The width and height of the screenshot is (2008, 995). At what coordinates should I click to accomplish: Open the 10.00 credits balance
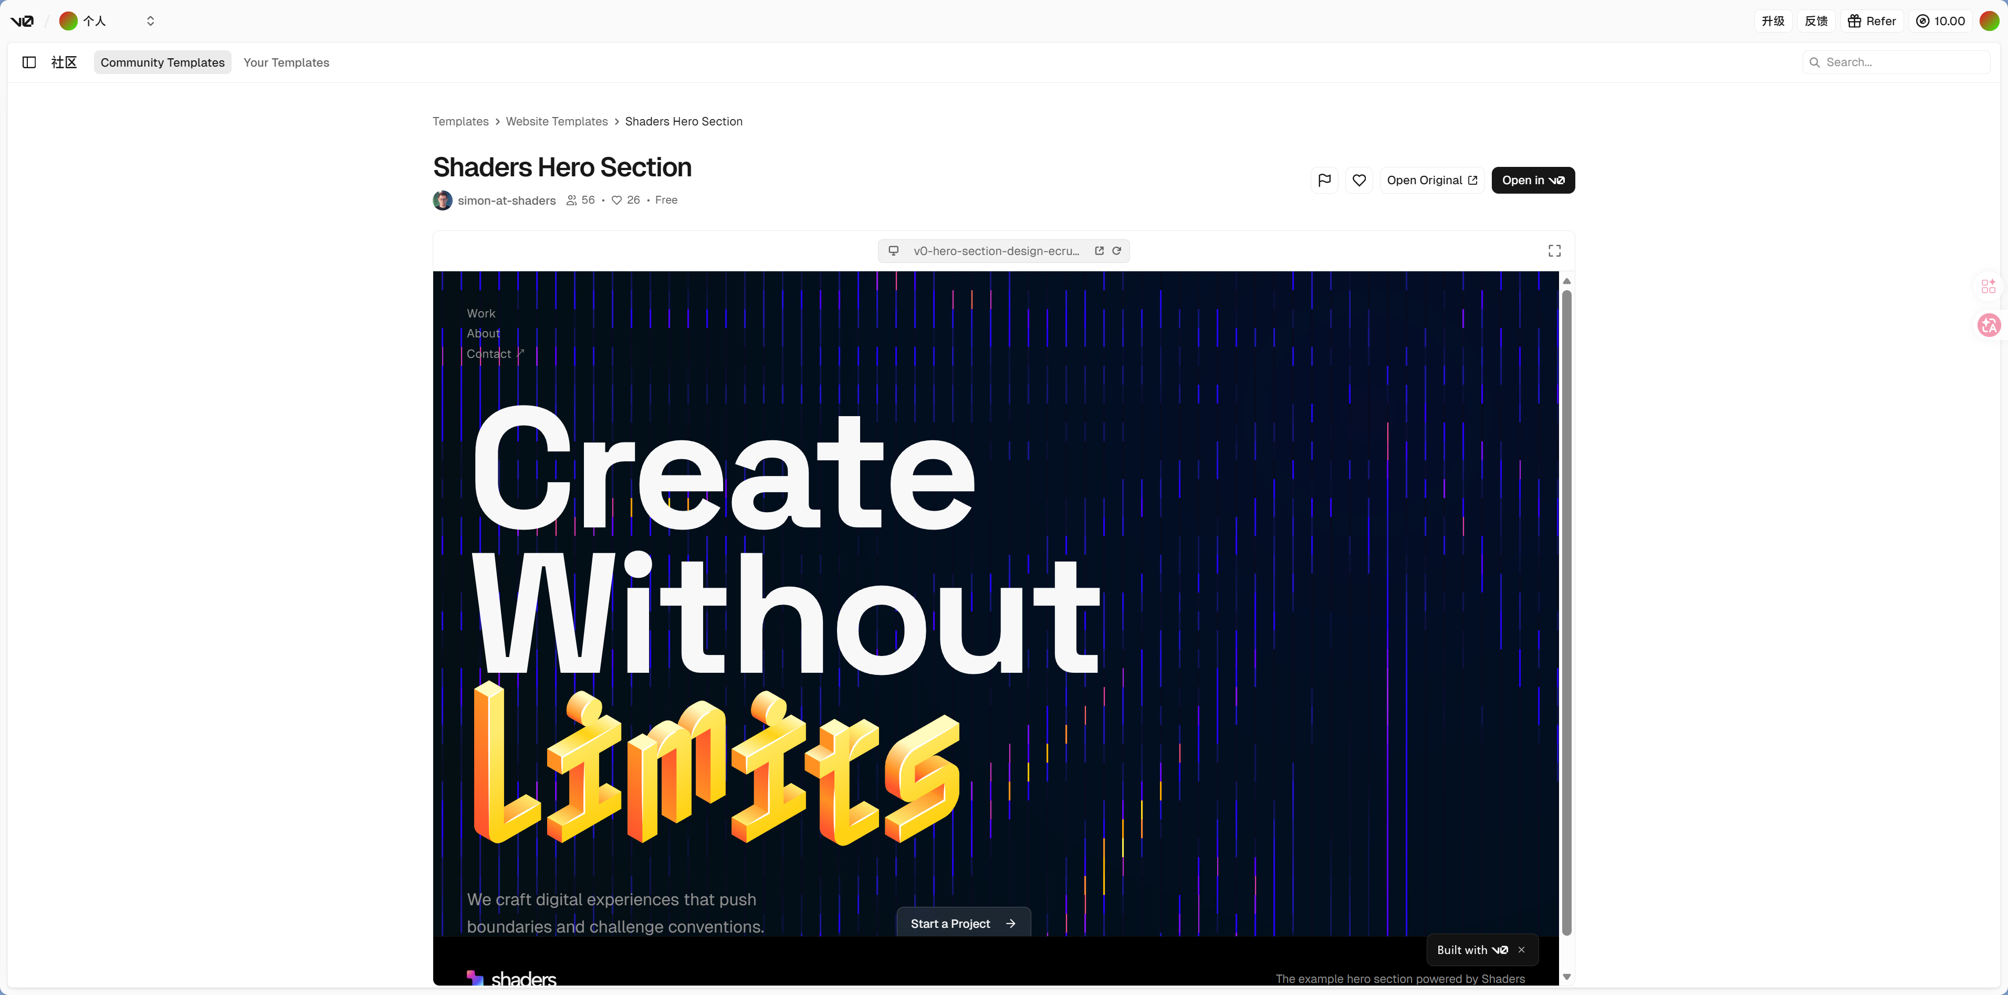click(x=1940, y=21)
